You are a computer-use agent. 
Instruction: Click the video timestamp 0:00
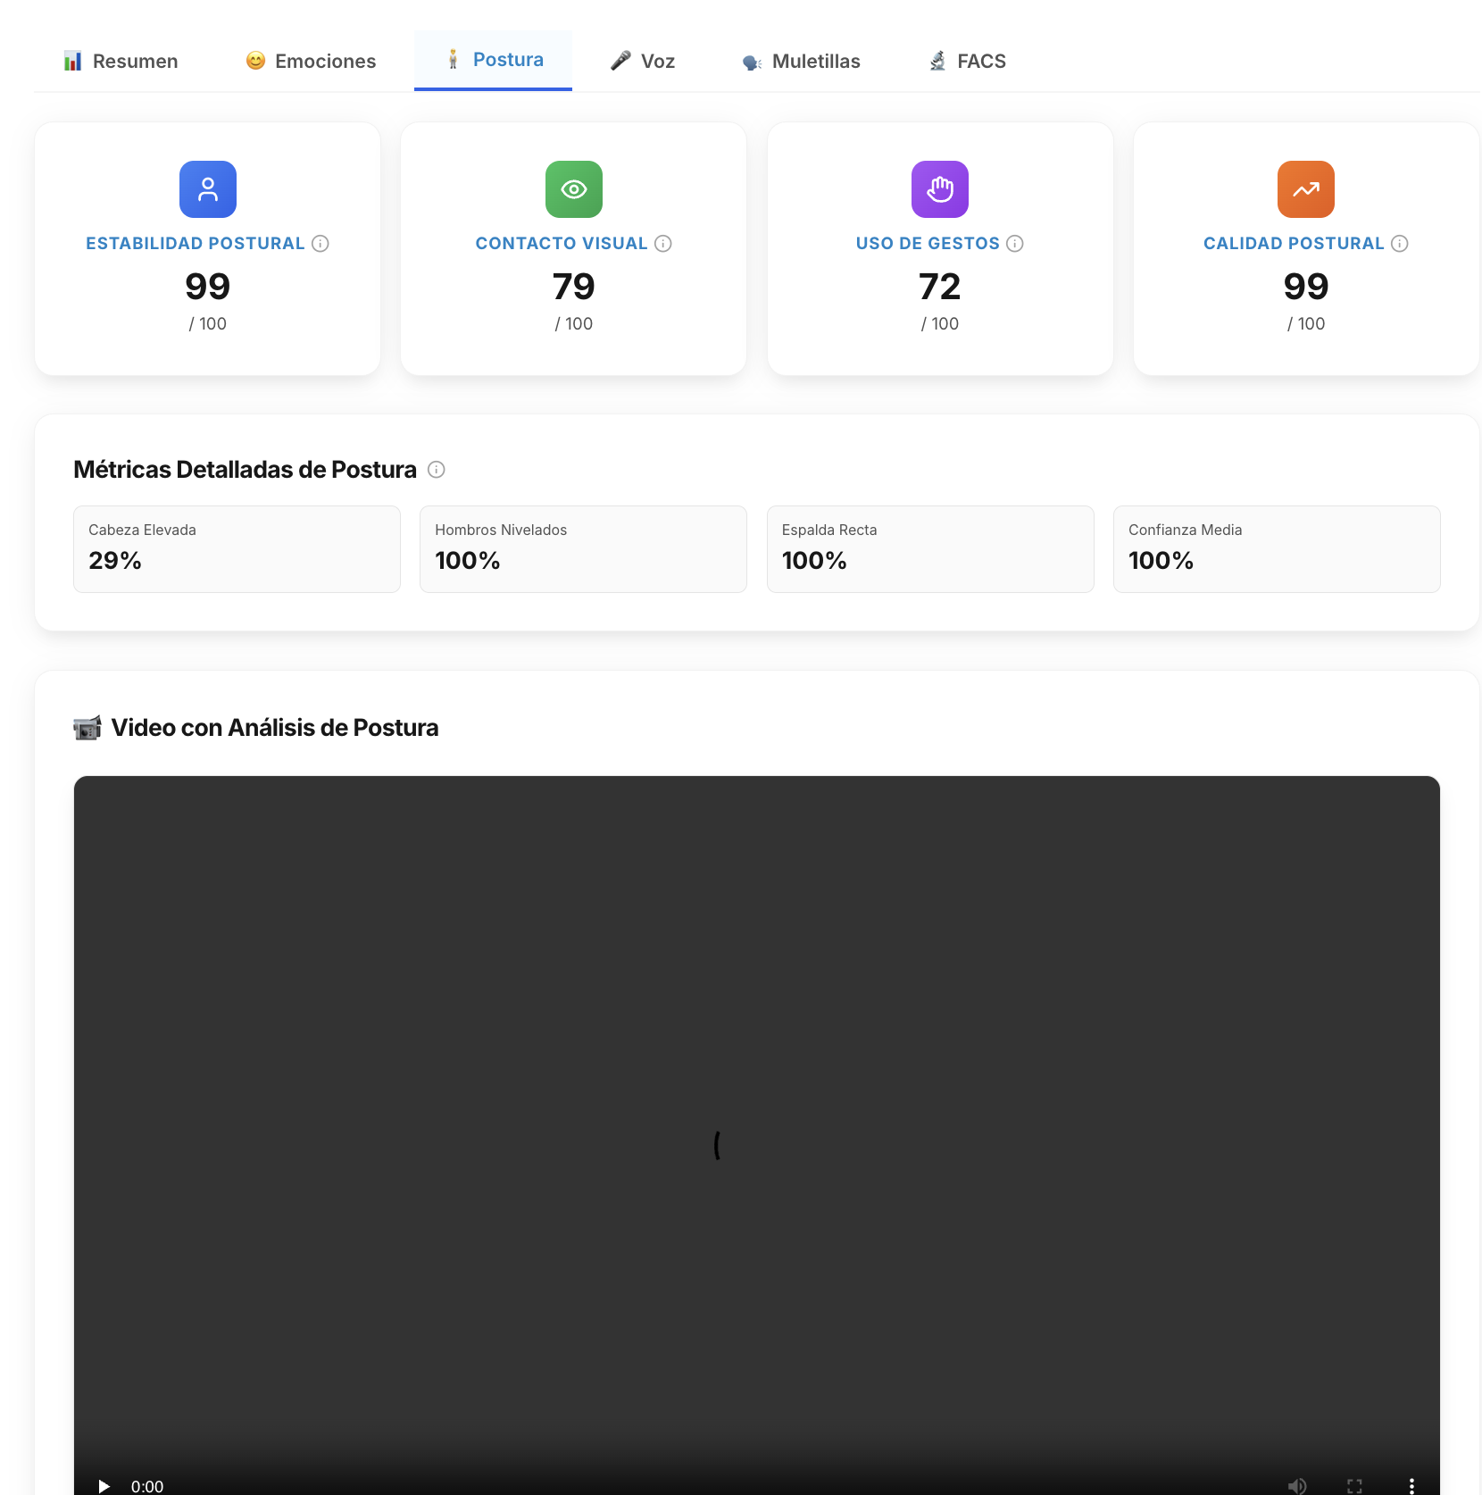coord(147,1486)
